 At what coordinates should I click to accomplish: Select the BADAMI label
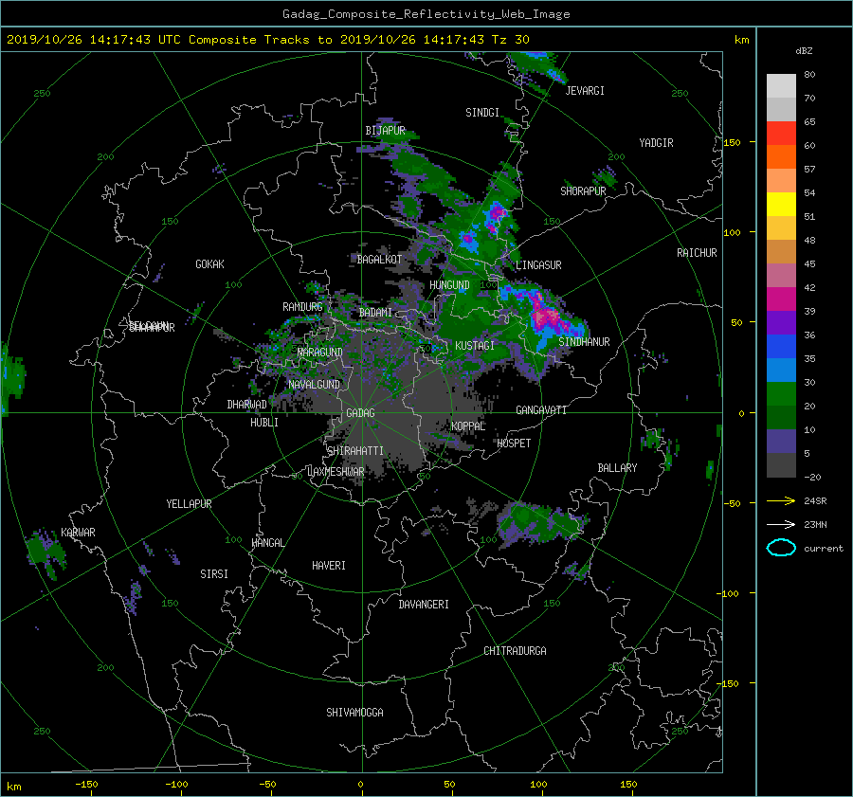click(375, 313)
